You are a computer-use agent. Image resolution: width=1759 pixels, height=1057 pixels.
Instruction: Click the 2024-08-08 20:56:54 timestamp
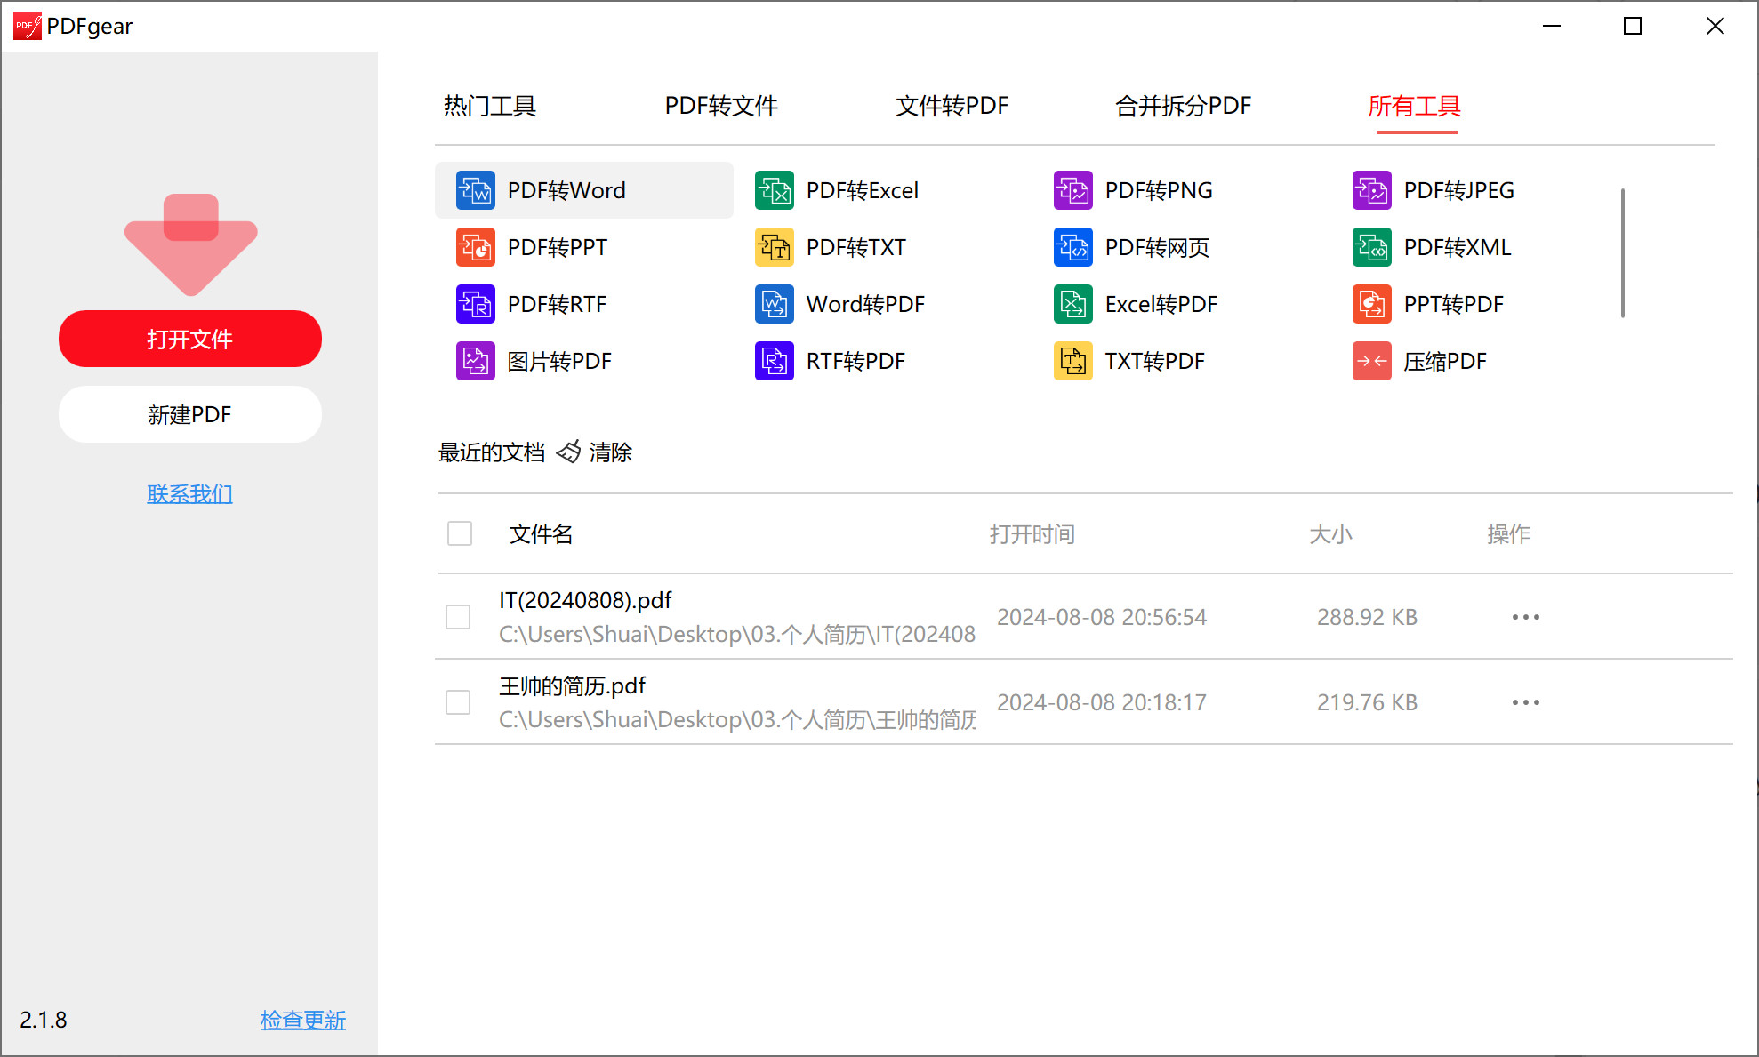pyautogui.click(x=1102, y=617)
